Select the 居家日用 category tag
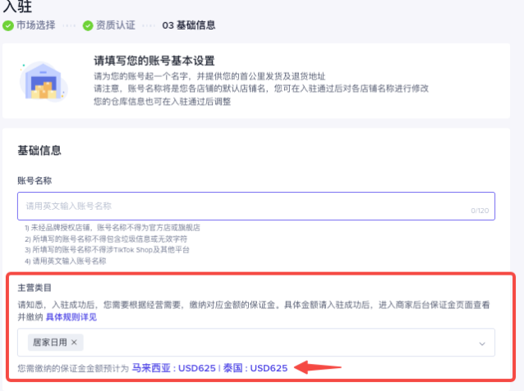The image size is (524, 391). click(x=49, y=342)
